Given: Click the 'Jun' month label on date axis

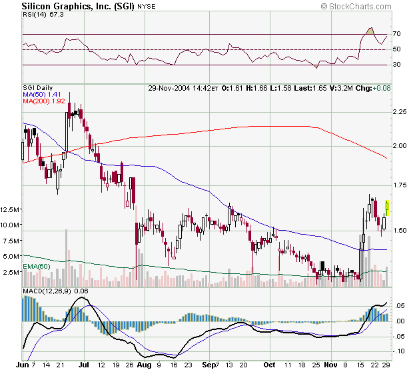Looking at the screenshot, I should tap(23, 365).
